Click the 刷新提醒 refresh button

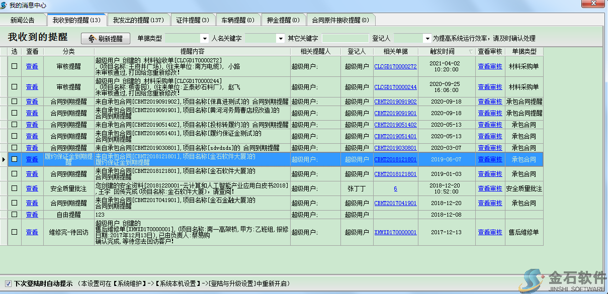(106, 39)
